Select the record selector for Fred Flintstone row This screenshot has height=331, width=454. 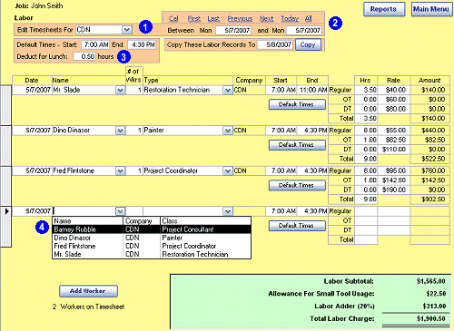(x=5, y=187)
